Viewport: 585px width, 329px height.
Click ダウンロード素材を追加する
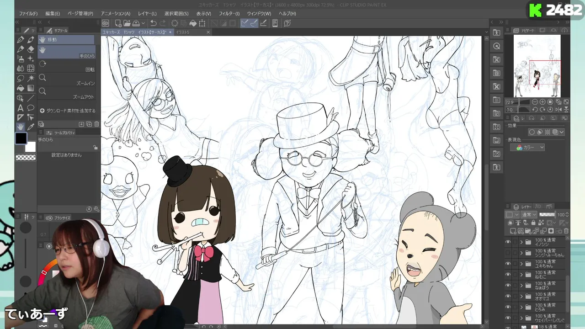[68, 111]
